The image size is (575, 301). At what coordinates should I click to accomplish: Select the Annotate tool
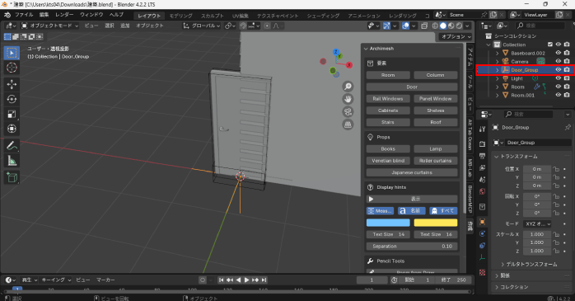click(x=12, y=146)
